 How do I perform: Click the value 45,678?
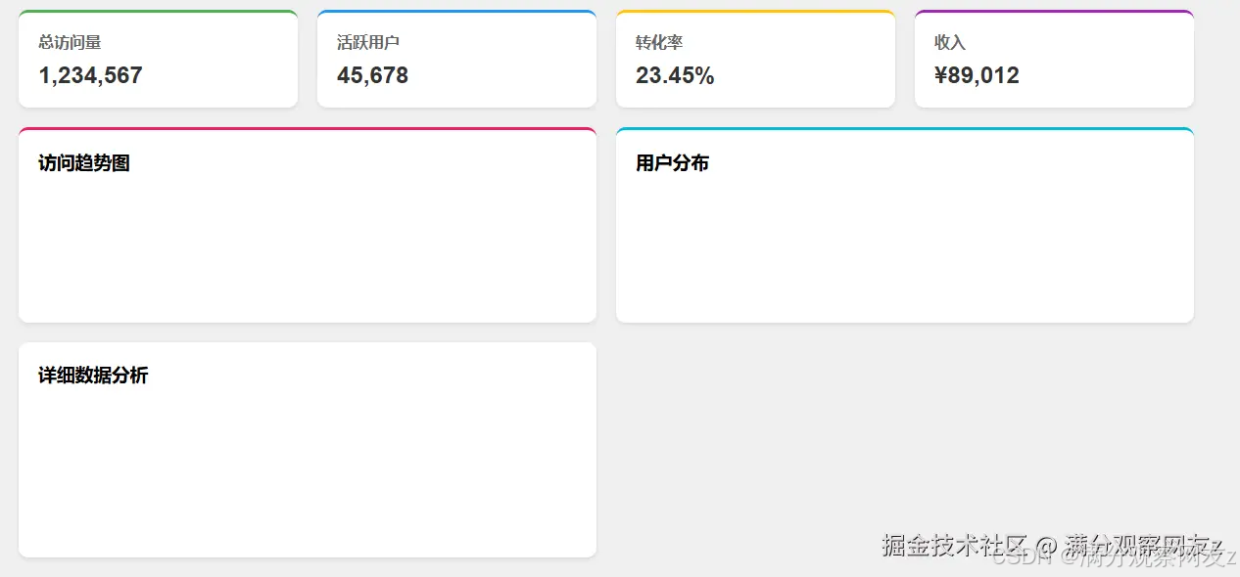pyautogui.click(x=373, y=75)
